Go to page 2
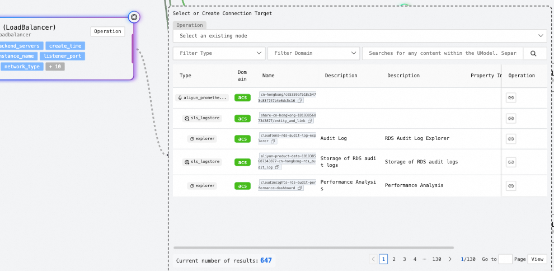Image resolution: width=554 pixels, height=271 pixels. coord(394,259)
